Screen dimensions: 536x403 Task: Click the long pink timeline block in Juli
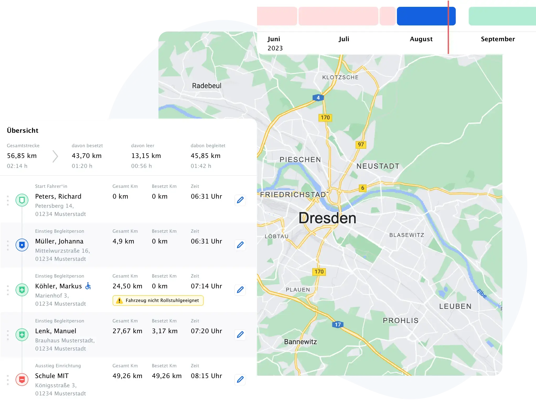338,16
